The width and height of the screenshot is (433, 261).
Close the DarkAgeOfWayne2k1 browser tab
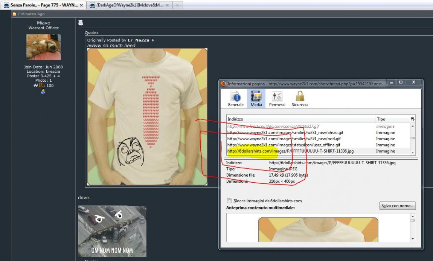(x=167, y=5)
